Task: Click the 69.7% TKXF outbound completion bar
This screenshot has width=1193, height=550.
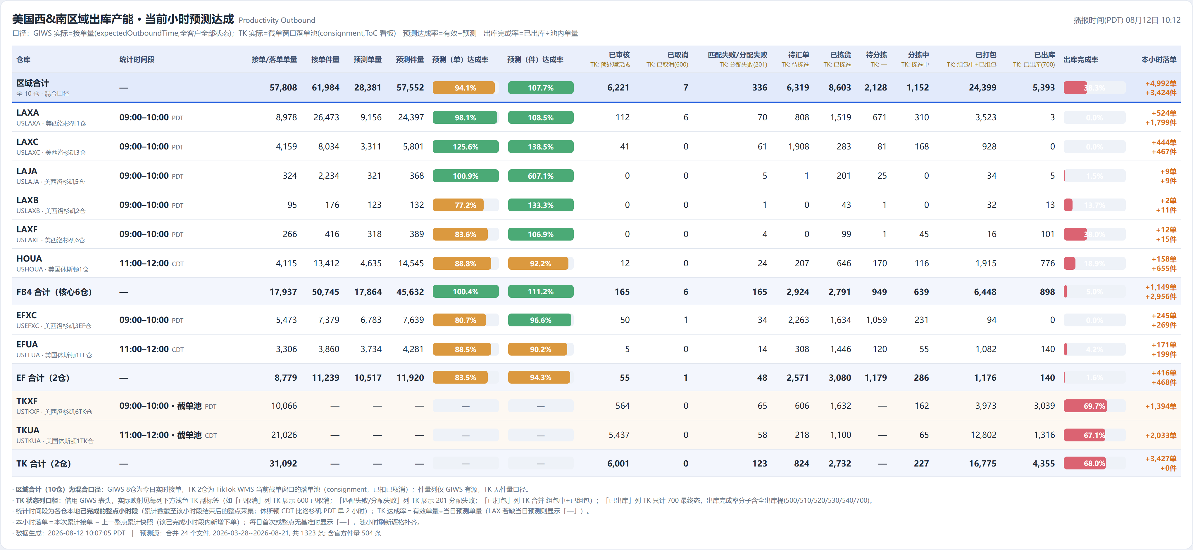Action: coord(1085,406)
